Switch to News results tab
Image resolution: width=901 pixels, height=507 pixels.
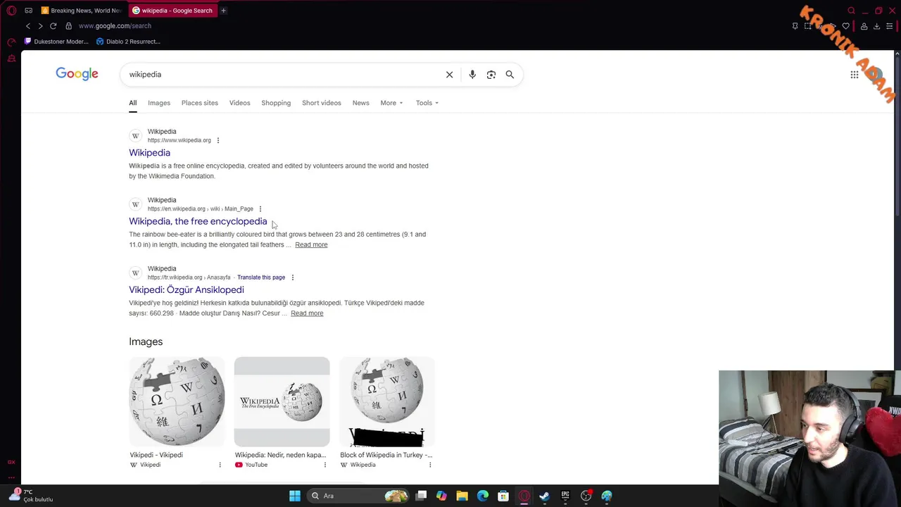[x=360, y=103]
